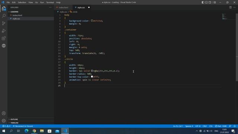Image resolution: width=238 pixels, height=134 pixels.
Task: Click style.css breadcrumb
Action: (63, 12)
